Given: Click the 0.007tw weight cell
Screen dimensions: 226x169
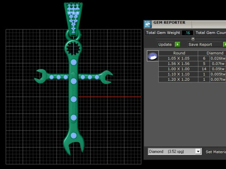Looking at the screenshot, I should [218, 79].
